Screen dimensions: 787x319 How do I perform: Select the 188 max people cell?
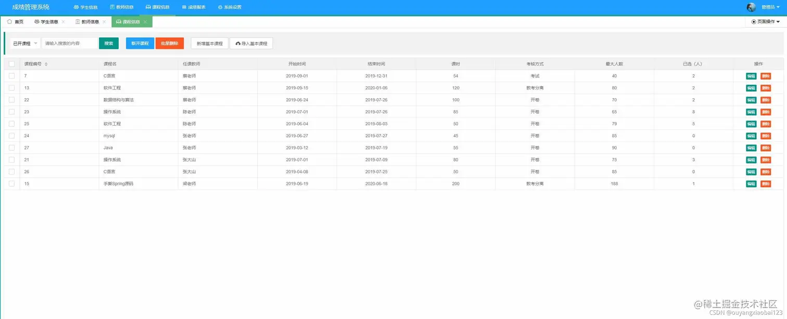[614, 183]
